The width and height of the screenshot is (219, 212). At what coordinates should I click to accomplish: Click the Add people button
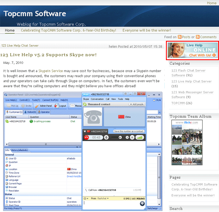[x=137, y=104]
